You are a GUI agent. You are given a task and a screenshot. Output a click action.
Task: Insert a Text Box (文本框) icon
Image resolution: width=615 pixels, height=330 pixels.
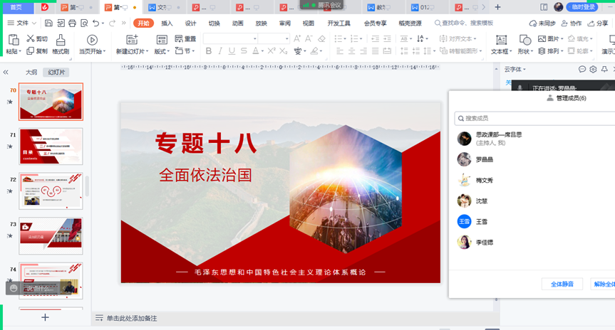[x=501, y=40]
